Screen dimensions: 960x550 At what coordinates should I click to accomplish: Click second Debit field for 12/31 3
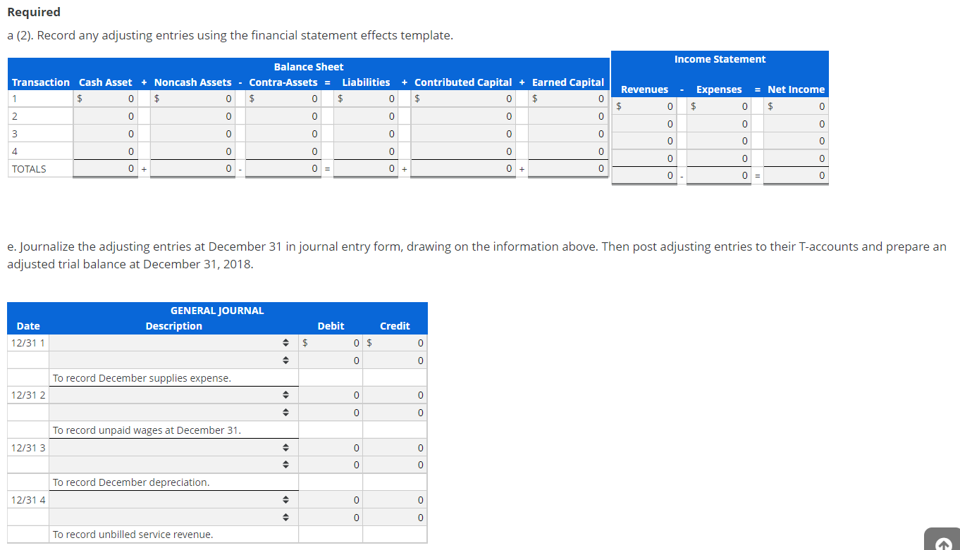click(331, 465)
